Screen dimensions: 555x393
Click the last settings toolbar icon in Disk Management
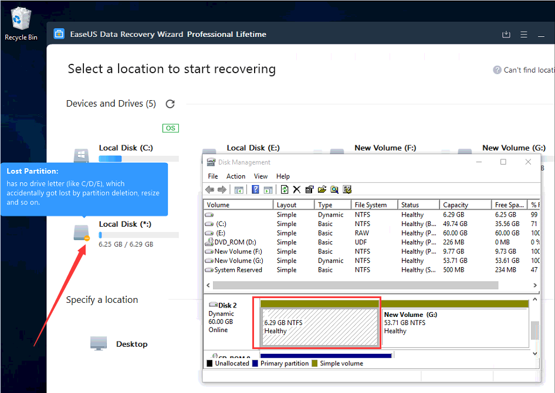pyautogui.click(x=347, y=190)
